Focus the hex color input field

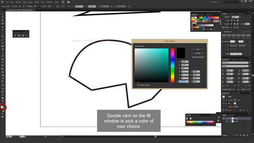click(184, 81)
